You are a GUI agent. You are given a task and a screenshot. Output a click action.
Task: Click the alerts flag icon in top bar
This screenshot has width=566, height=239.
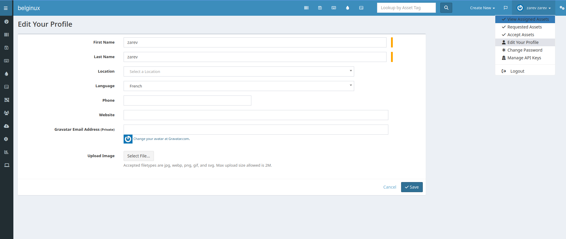505,8
